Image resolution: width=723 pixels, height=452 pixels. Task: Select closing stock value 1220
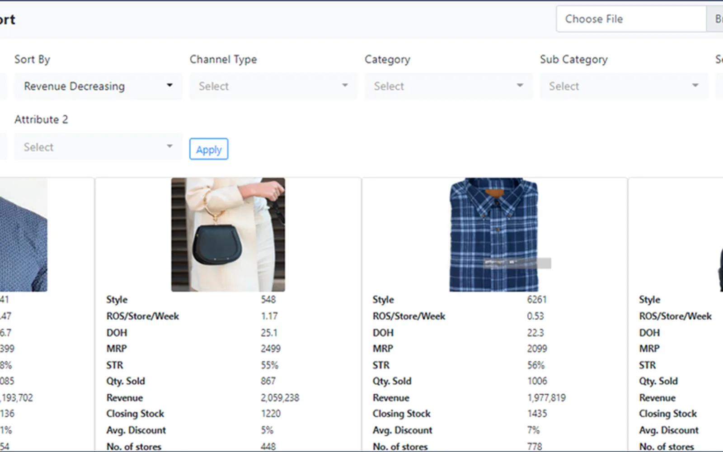(x=271, y=414)
